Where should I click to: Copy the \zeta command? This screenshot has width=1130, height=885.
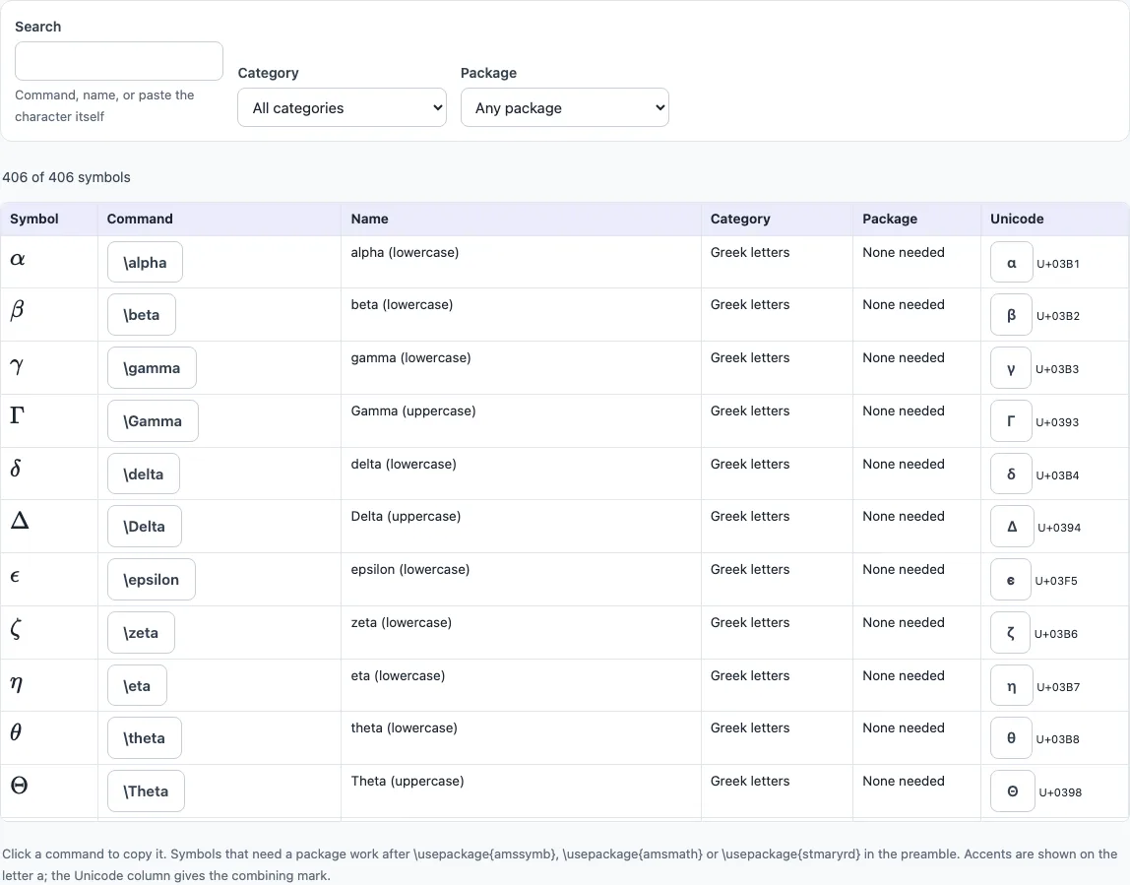(x=141, y=633)
